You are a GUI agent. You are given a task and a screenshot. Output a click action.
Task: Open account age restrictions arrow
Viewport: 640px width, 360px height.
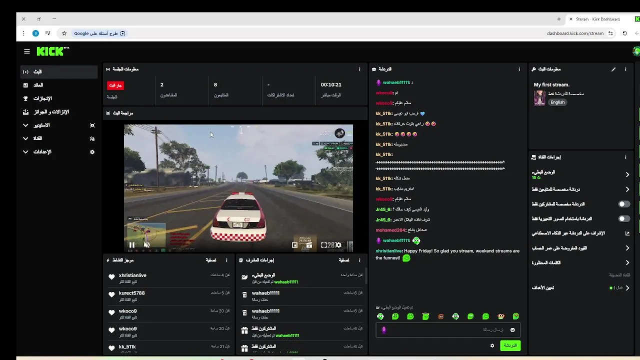(627, 248)
